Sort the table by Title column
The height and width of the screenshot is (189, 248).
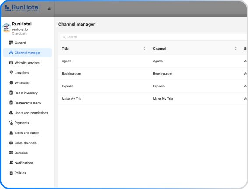[x=144, y=48]
